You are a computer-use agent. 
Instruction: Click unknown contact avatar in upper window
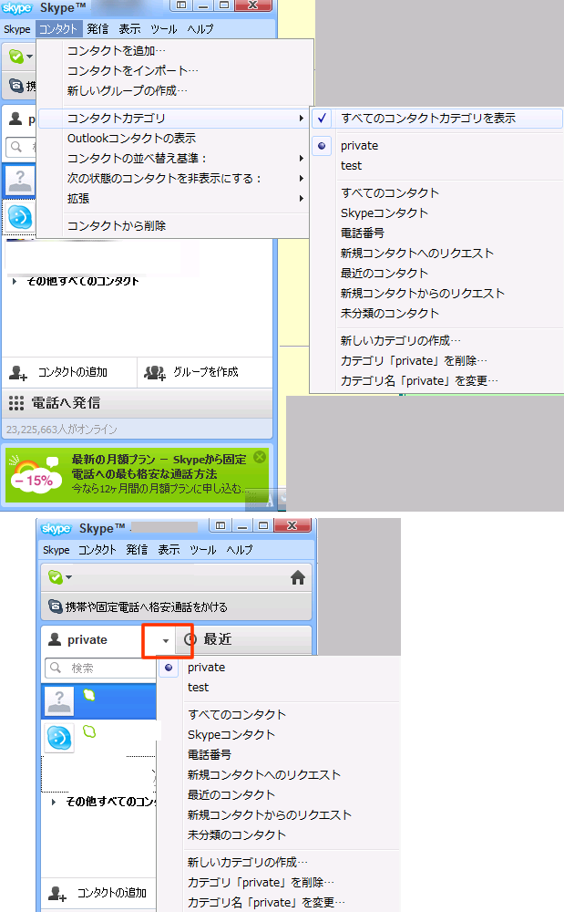(20, 181)
